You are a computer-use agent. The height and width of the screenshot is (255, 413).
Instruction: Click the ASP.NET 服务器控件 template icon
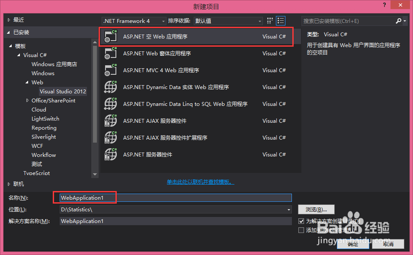pyautogui.click(x=111, y=154)
